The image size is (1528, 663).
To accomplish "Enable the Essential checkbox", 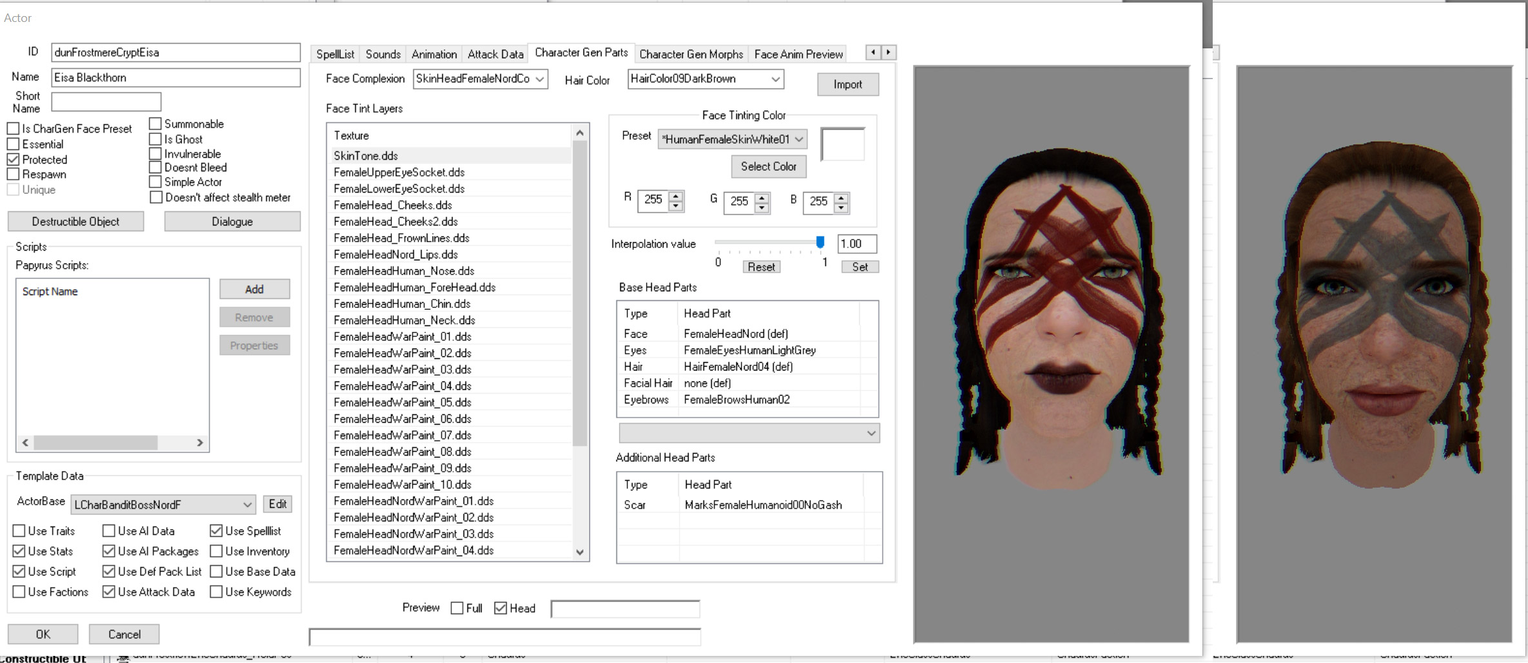I will [14, 144].
